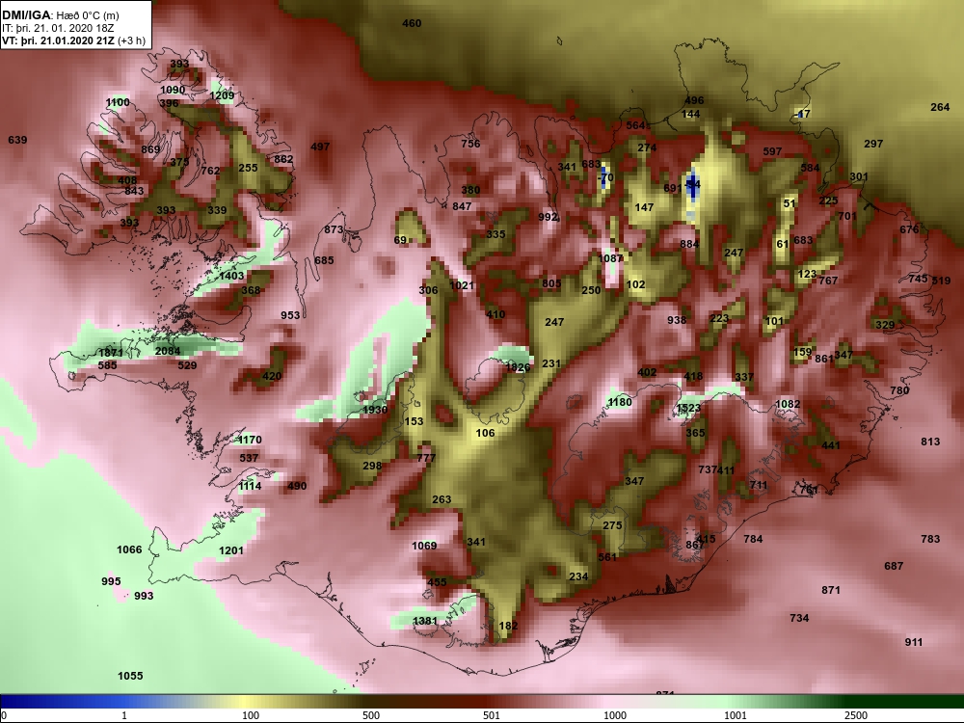Click the map value 1209

[x=222, y=95]
